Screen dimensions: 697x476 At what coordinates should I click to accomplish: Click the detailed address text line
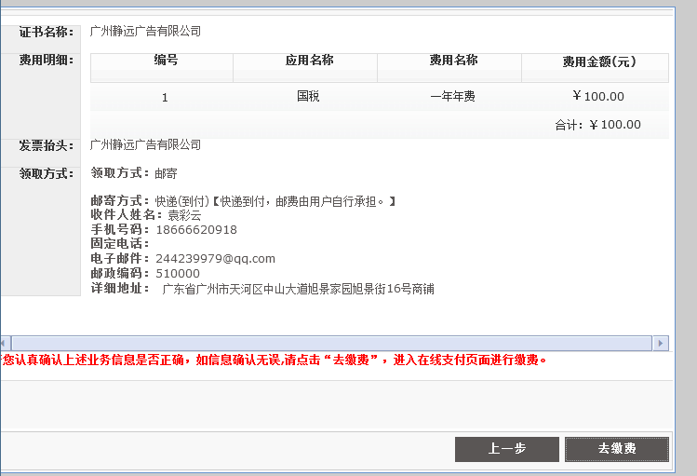(299, 289)
